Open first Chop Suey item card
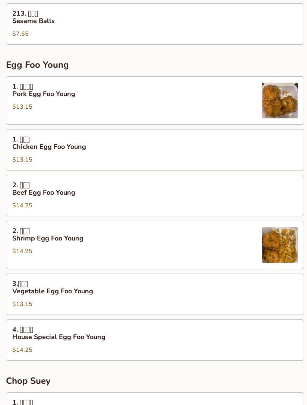The width and height of the screenshot is (307, 405). [x=155, y=400]
